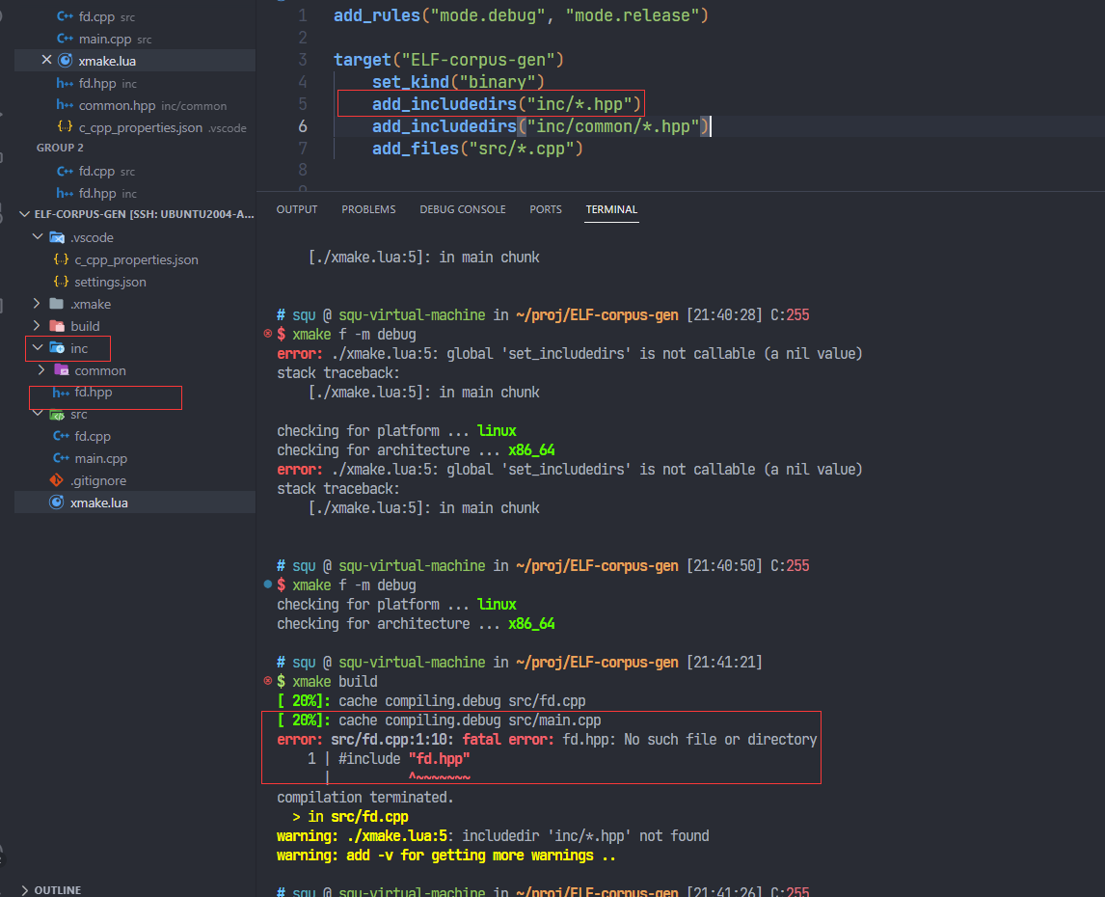Viewport: 1105px width, 897px height.
Task: Collapse the inc folder chevron
Action: (x=38, y=347)
